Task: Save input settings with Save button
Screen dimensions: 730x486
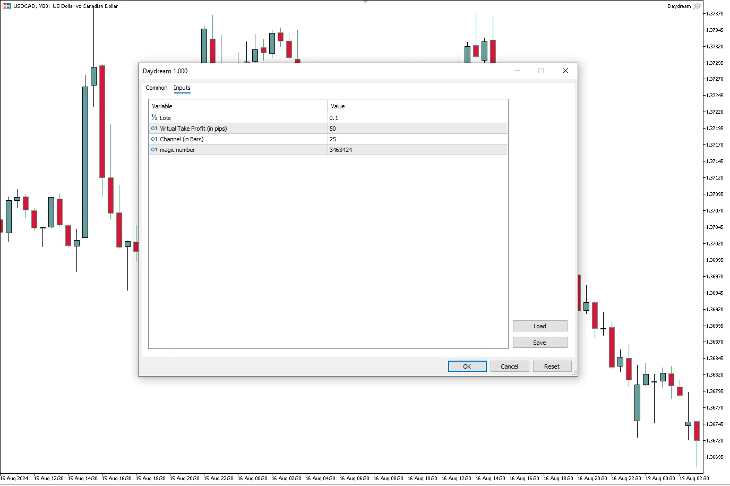Action: [x=540, y=343]
